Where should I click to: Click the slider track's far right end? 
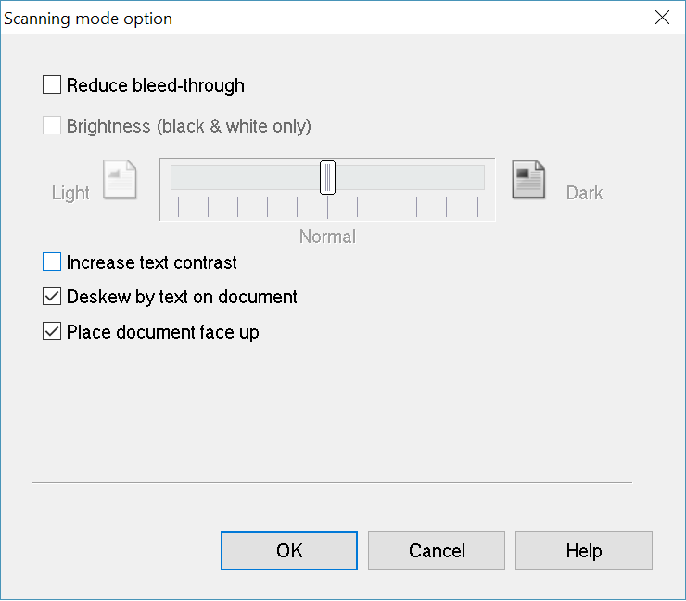coord(480,177)
